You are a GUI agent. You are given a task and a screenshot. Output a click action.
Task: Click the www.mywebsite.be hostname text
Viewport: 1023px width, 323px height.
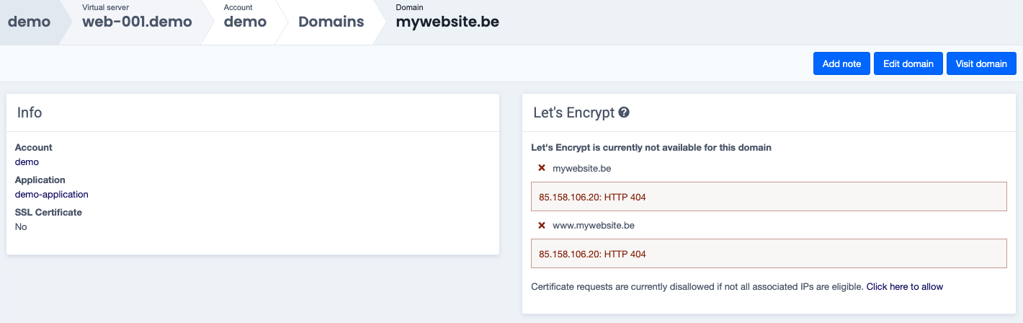coord(593,226)
